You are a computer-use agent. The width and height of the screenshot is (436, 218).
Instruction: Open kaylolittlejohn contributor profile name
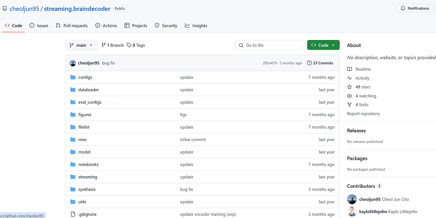(x=373, y=212)
